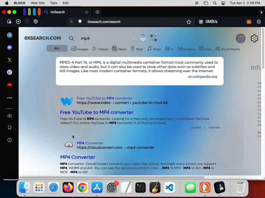Open the downloads panel icon
The width and height of the screenshot is (265, 198).
click(x=10, y=115)
